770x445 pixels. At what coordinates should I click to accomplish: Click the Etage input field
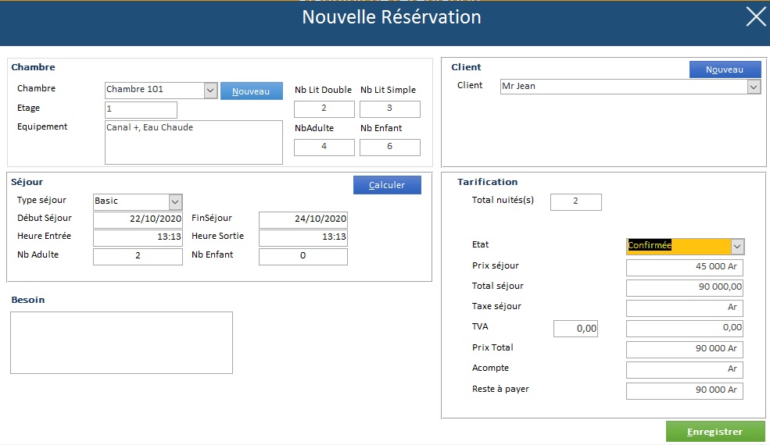coord(141,110)
